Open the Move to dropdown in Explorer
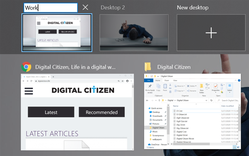 (x=179, y=86)
